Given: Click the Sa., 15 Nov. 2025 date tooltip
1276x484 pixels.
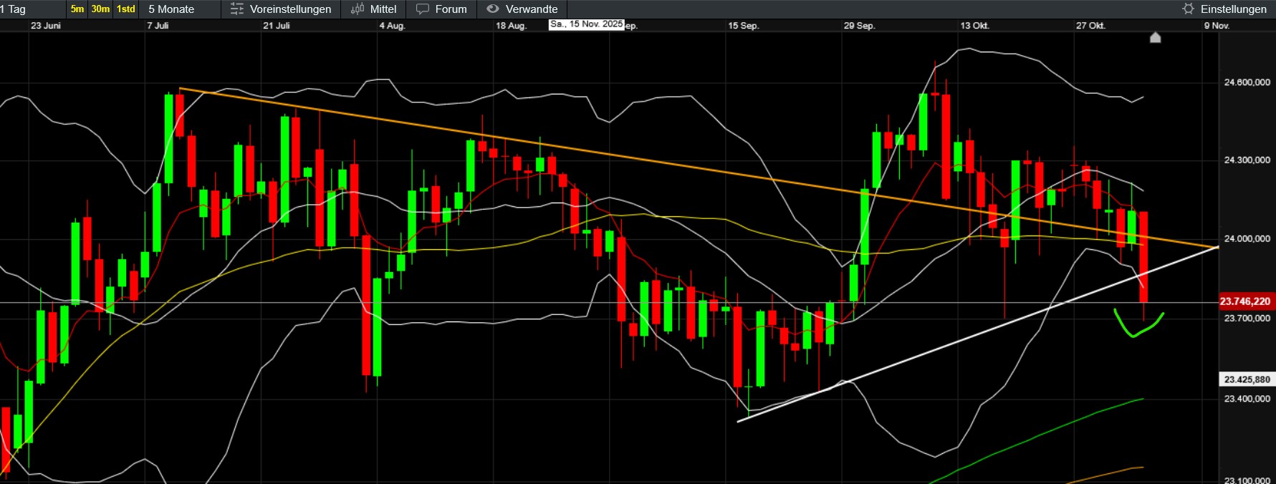Looking at the screenshot, I should [x=587, y=24].
